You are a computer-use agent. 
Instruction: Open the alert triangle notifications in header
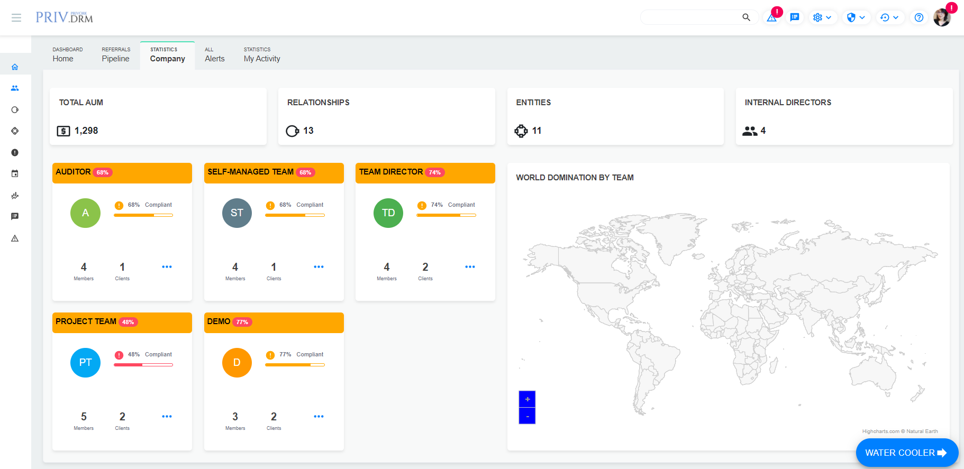pos(772,17)
